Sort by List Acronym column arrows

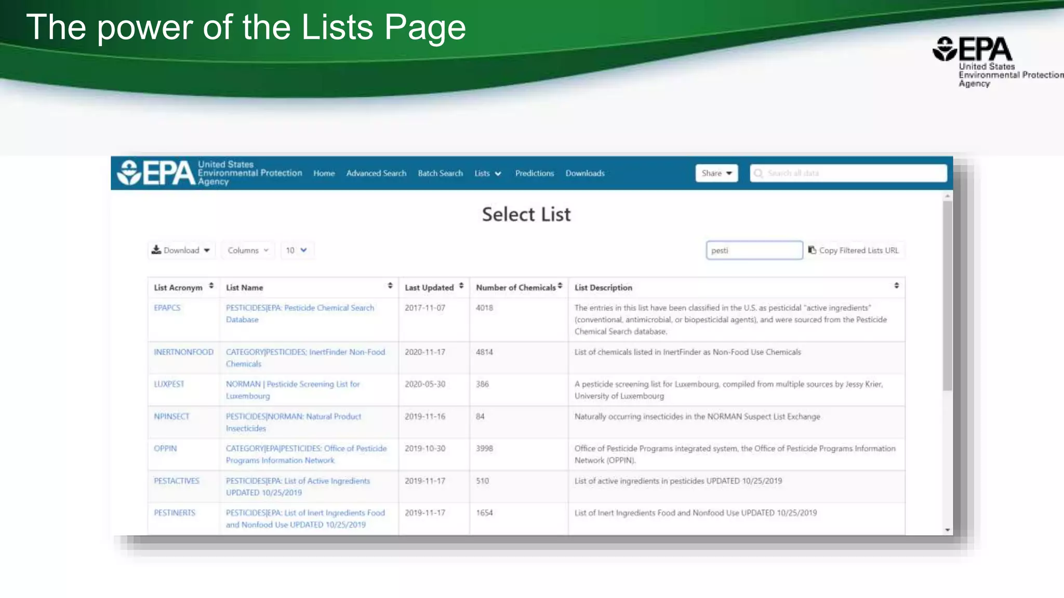click(211, 286)
